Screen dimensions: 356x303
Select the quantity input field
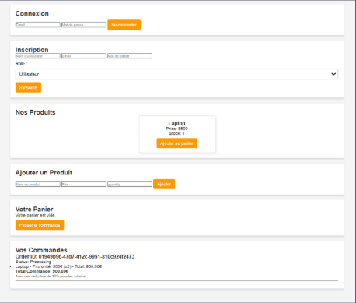130,185
